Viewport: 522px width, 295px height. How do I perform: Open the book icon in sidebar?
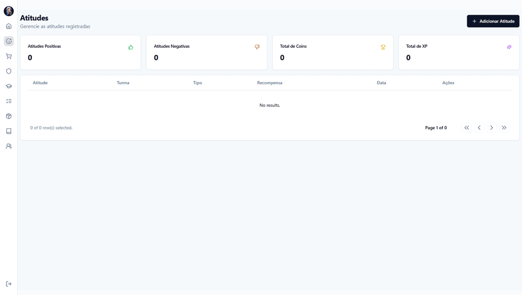click(9, 131)
